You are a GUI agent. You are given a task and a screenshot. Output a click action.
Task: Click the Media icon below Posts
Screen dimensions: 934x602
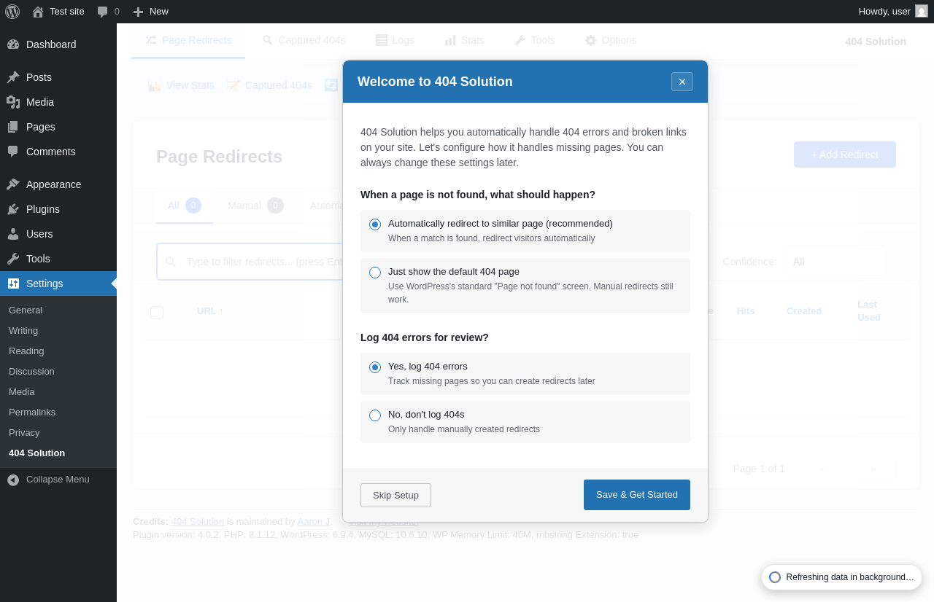pos(13,102)
